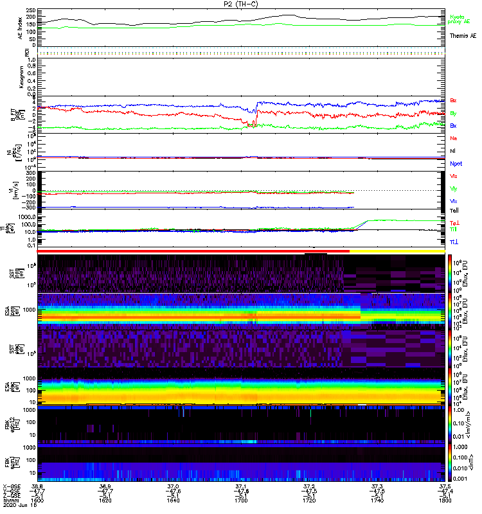Click the "1640" time tick label
Image resolution: width=482 pixels, height=514 pixels.
pyautogui.click(x=173, y=501)
